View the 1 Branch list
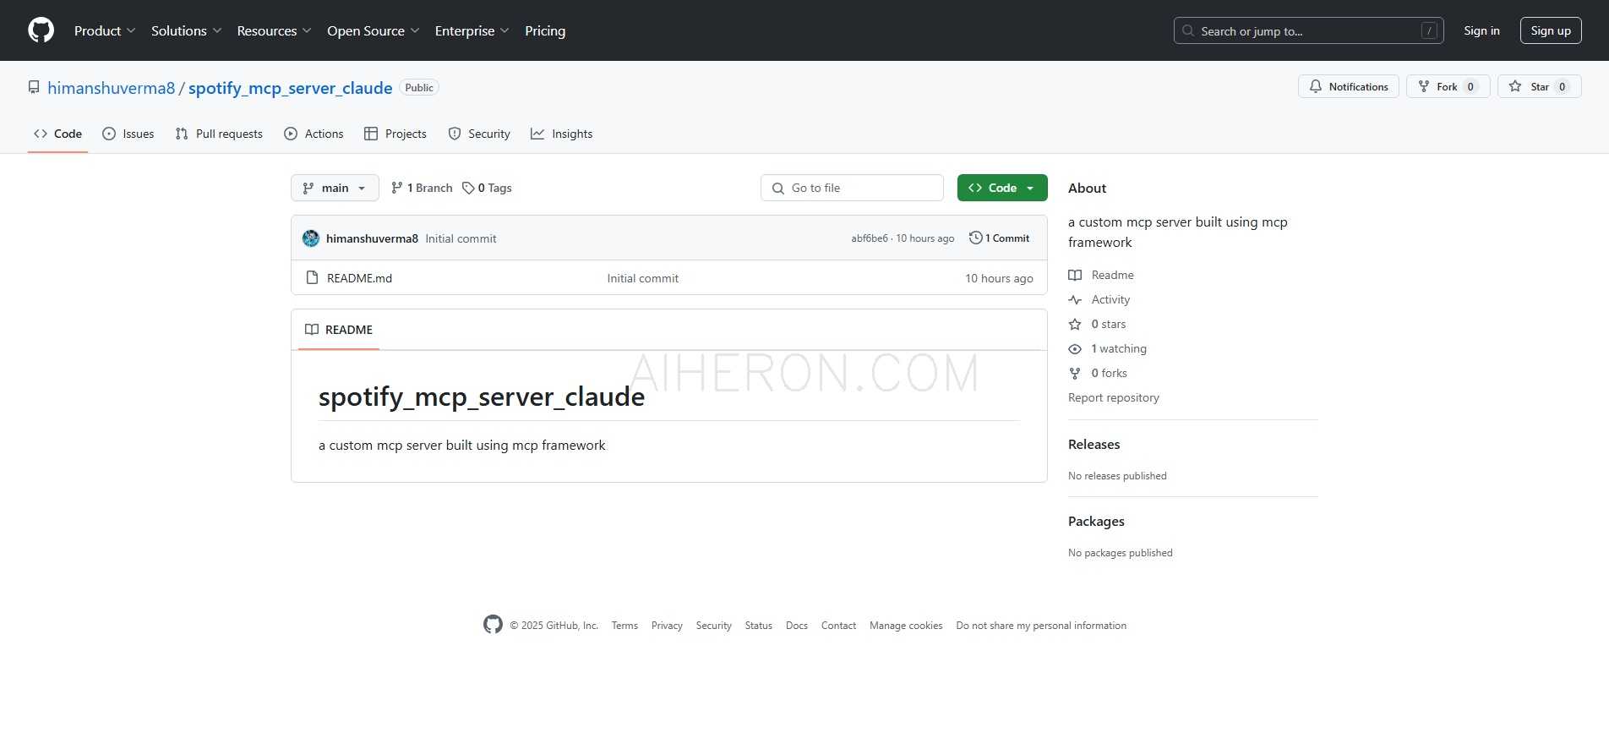Image resolution: width=1609 pixels, height=744 pixels. point(422,188)
